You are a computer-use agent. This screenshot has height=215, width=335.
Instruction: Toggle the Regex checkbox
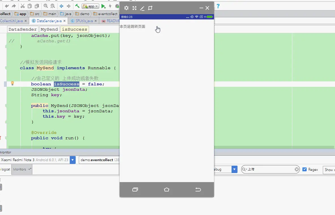click(305, 169)
